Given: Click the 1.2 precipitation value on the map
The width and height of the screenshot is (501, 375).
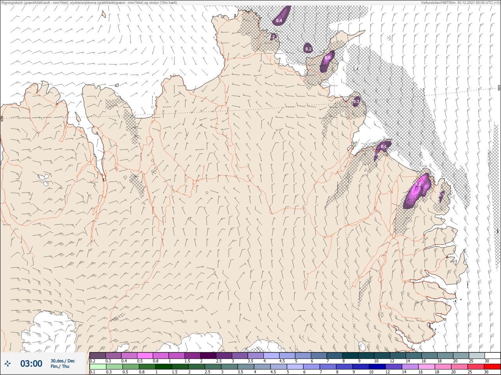Looking at the screenshot, I should (418, 184).
